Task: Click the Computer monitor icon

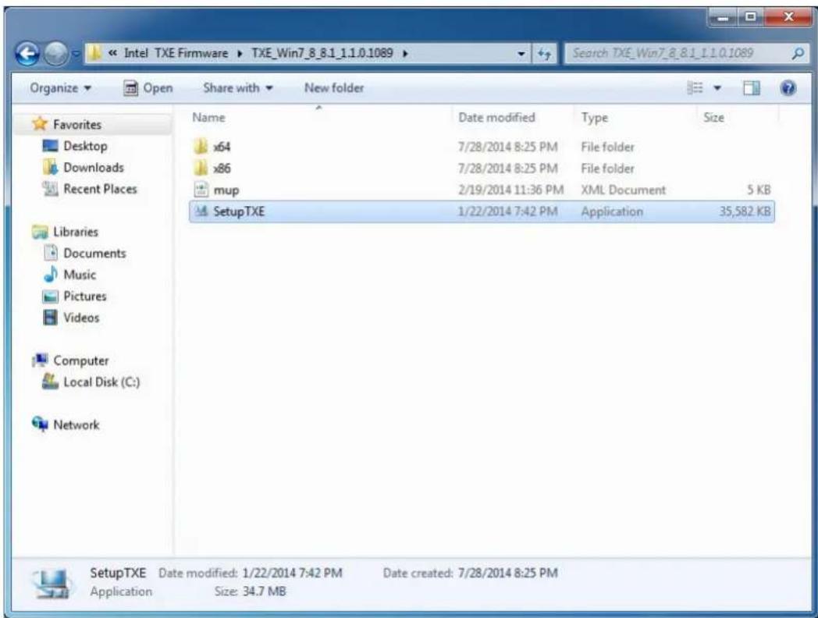Action: click(x=40, y=360)
